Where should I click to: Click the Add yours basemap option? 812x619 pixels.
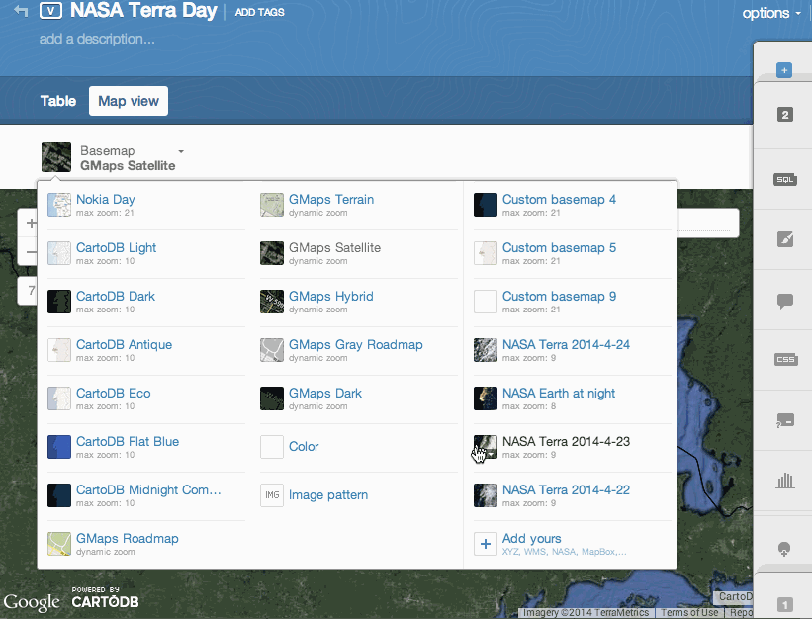tap(531, 539)
